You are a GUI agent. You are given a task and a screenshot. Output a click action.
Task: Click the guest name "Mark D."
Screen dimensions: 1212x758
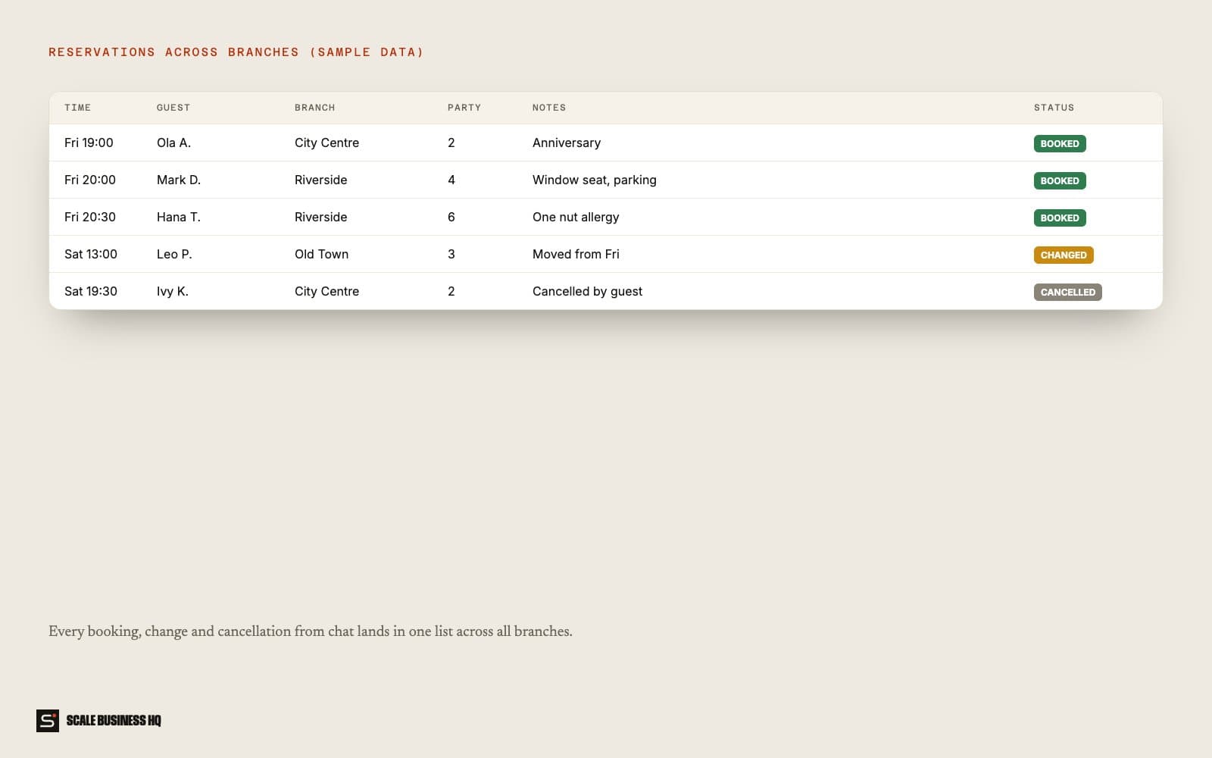pos(179,180)
